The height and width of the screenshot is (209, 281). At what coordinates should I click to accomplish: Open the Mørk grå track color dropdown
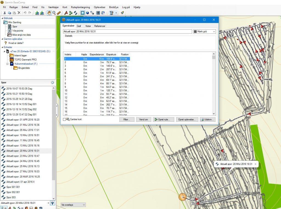(204, 32)
